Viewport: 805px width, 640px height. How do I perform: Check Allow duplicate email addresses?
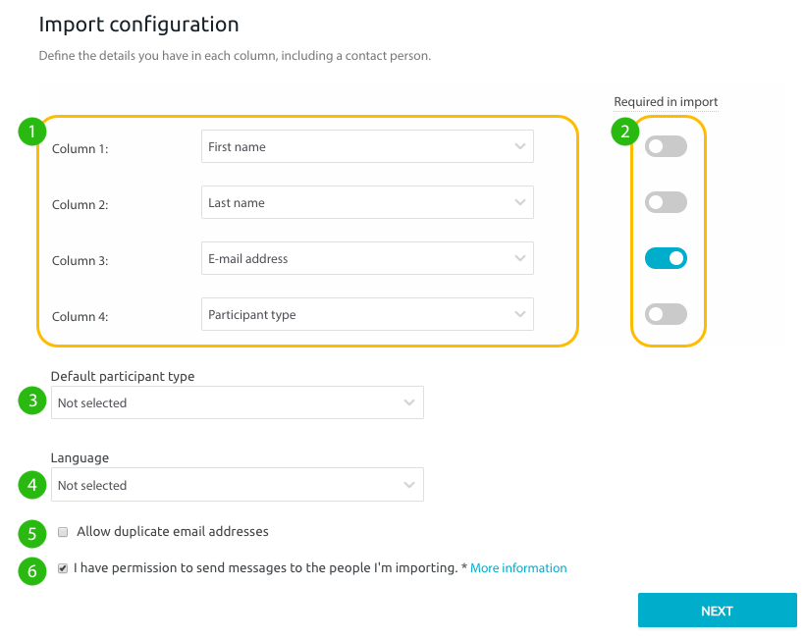[63, 531]
